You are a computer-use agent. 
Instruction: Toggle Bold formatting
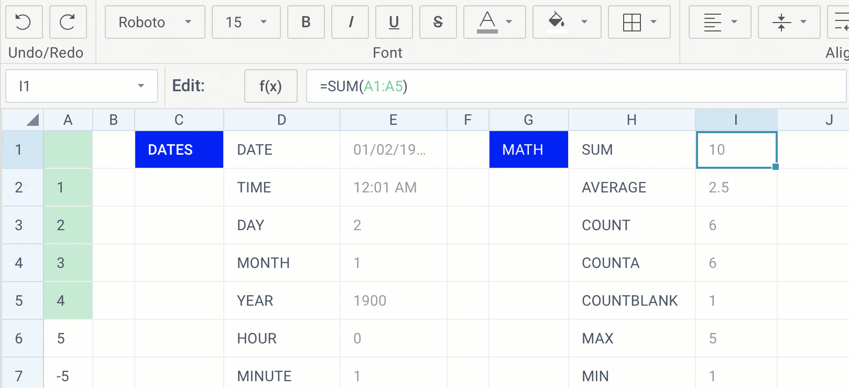pyautogui.click(x=306, y=22)
